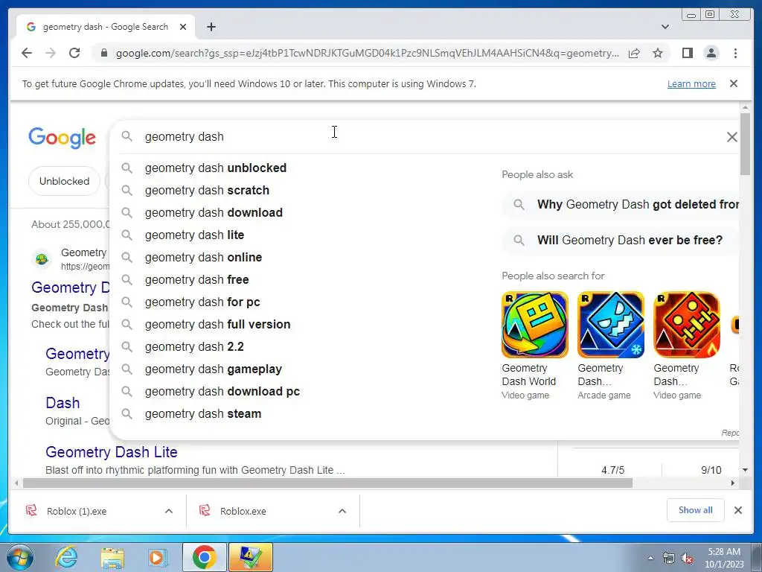Open the tab search chevron
Image resolution: width=762 pixels, height=572 pixels.
tap(665, 27)
